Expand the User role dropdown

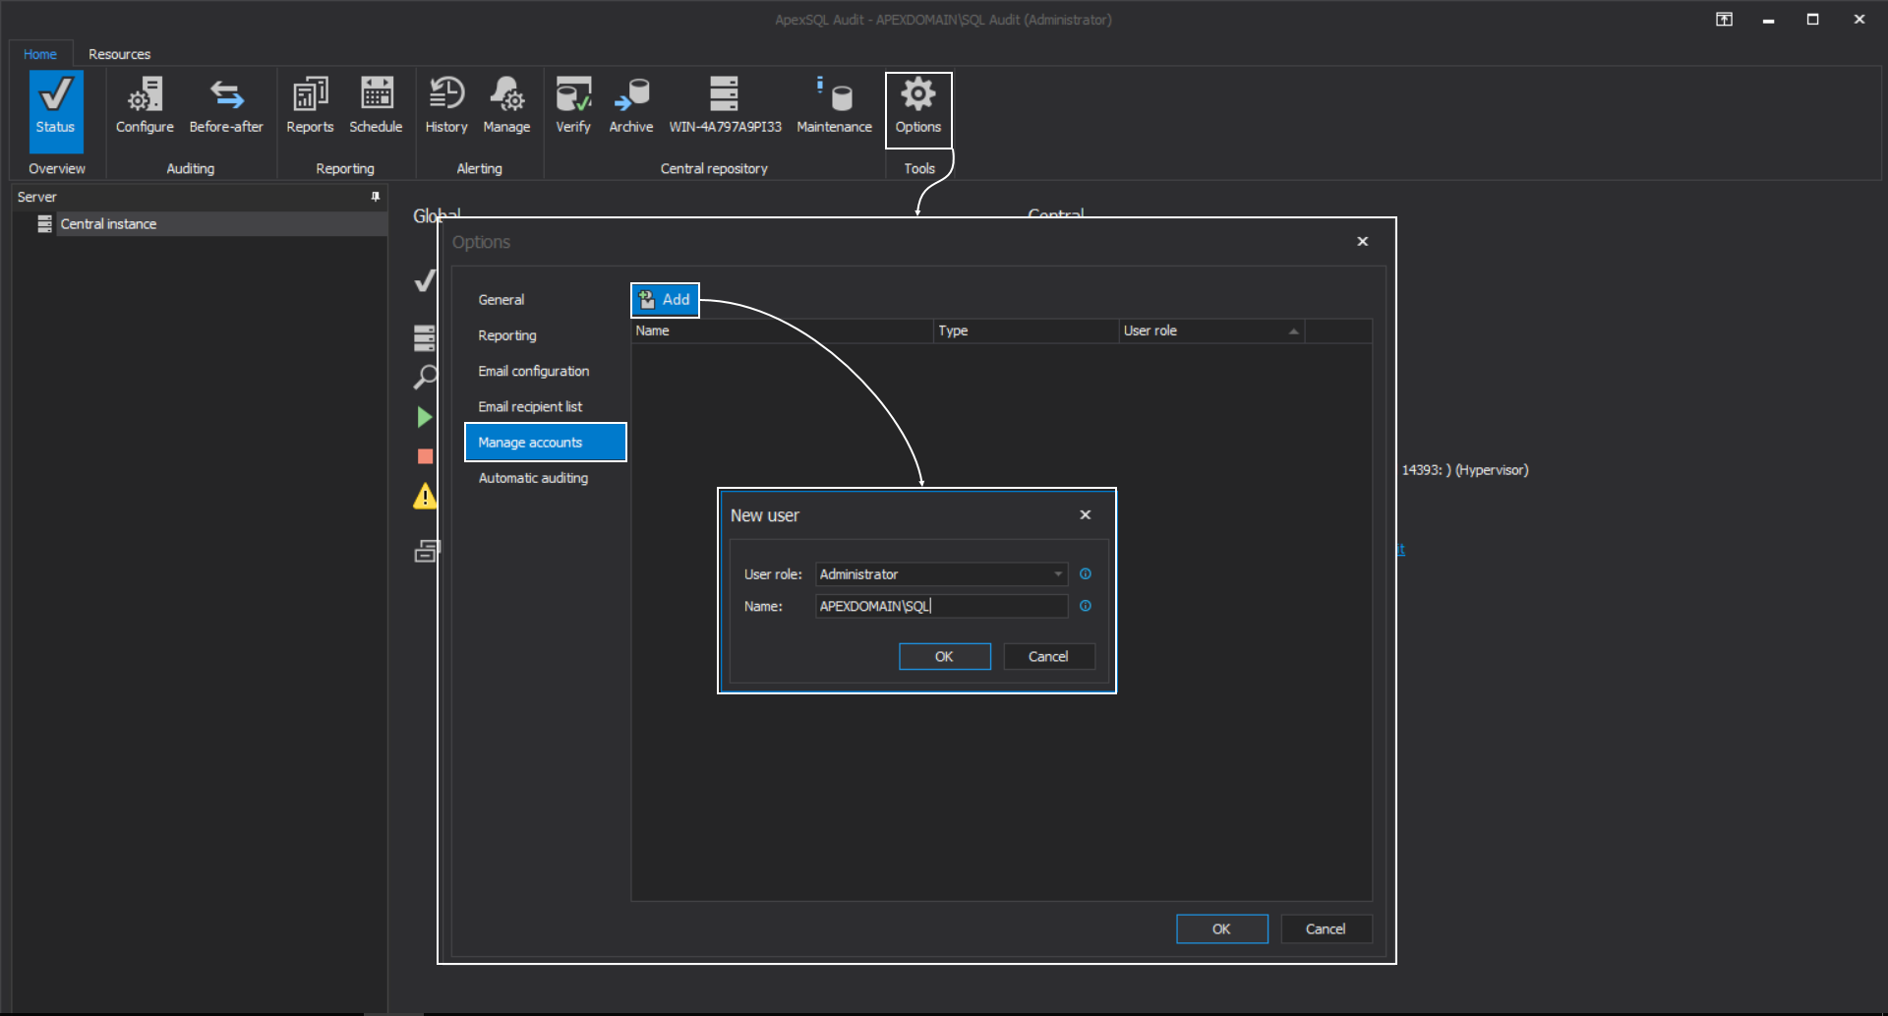[x=1058, y=574]
